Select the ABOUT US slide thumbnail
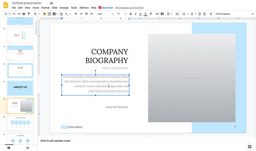The width and height of the screenshot is (256, 151). click(20, 87)
